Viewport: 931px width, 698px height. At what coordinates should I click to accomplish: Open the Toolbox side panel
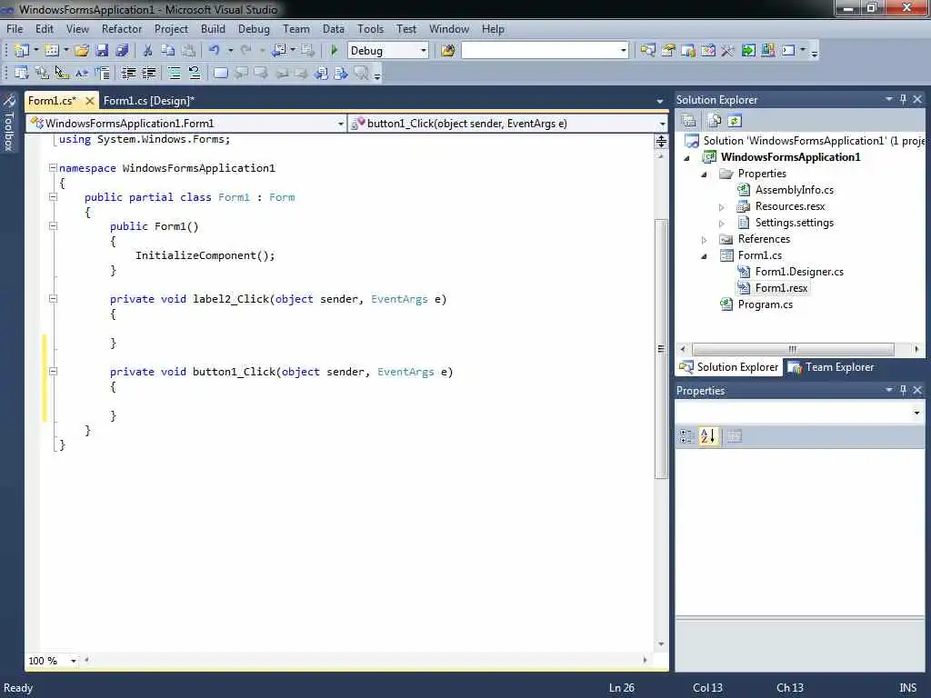(9, 123)
